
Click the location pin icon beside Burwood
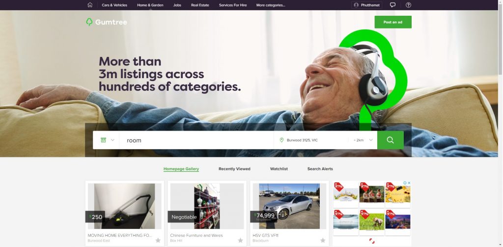281,140
